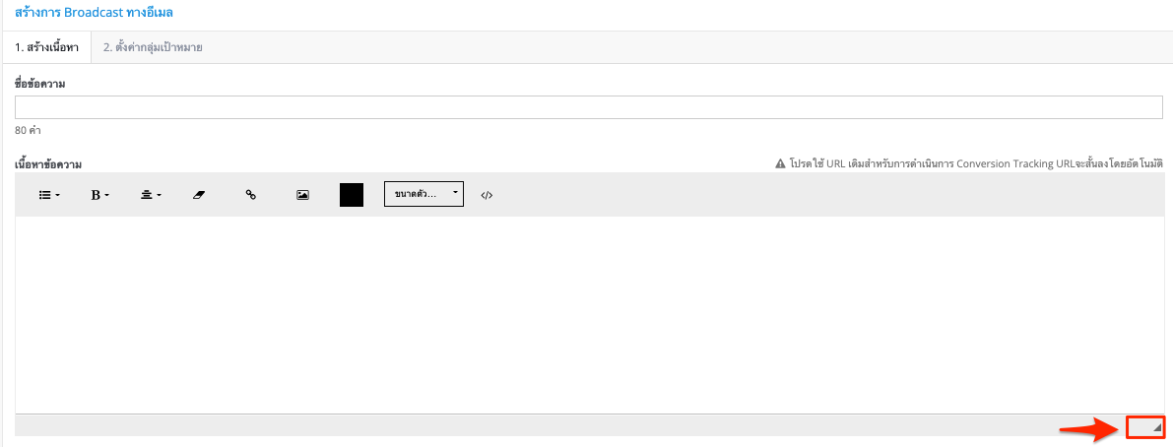Click the warning triangle beside URL notice
This screenshot has height=447, width=1173.
coord(780,163)
